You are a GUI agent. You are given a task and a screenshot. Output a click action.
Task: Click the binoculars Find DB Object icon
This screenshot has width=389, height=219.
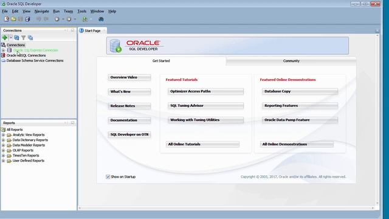pyautogui.click(x=101, y=19)
